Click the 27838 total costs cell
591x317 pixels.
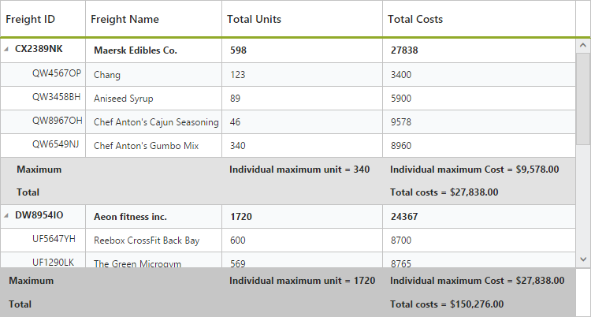pyautogui.click(x=406, y=50)
